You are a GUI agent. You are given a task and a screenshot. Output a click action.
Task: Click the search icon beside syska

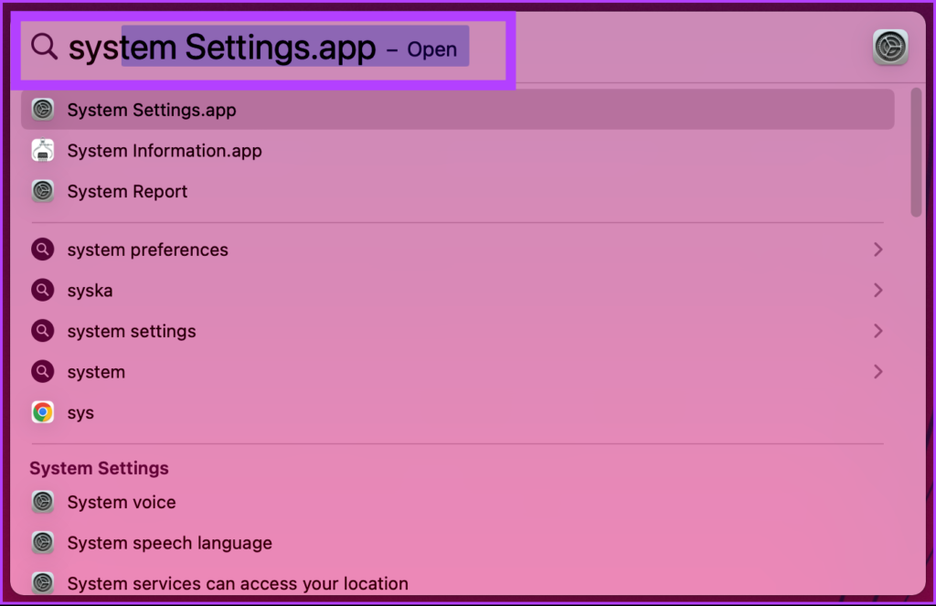pyautogui.click(x=43, y=290)
